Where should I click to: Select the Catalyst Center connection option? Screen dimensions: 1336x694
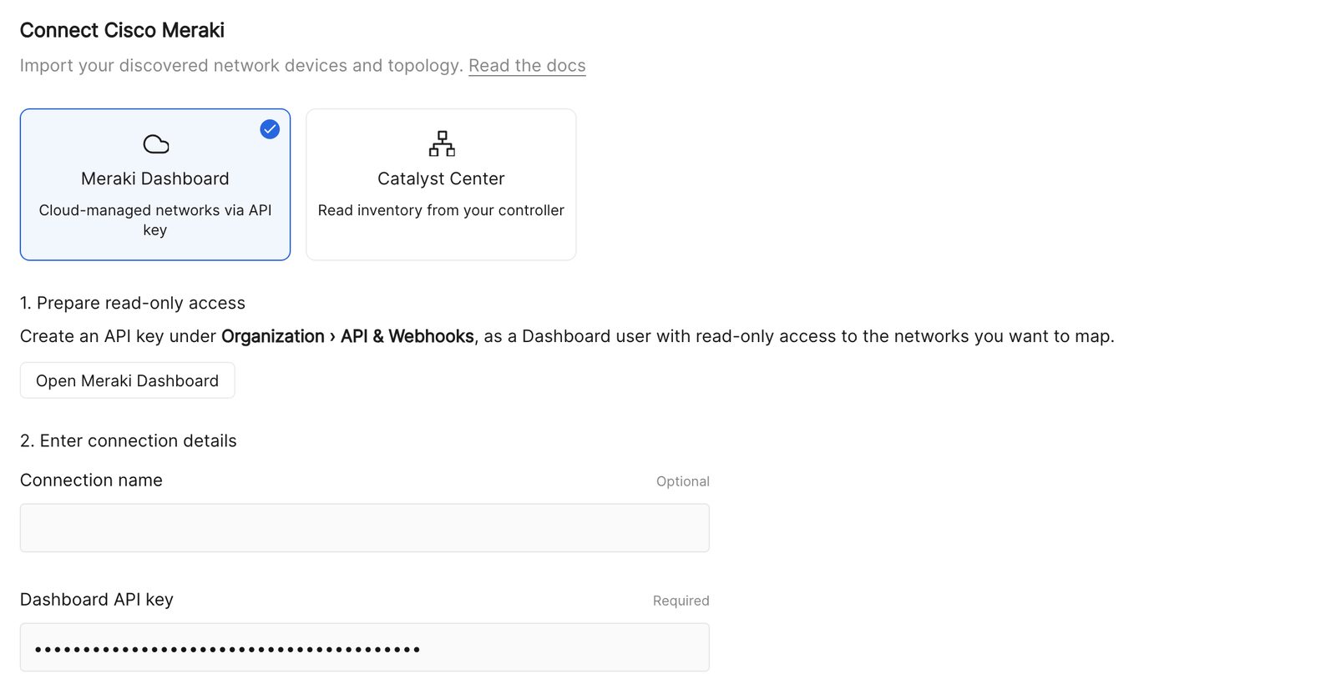click(x=441, y=184)
